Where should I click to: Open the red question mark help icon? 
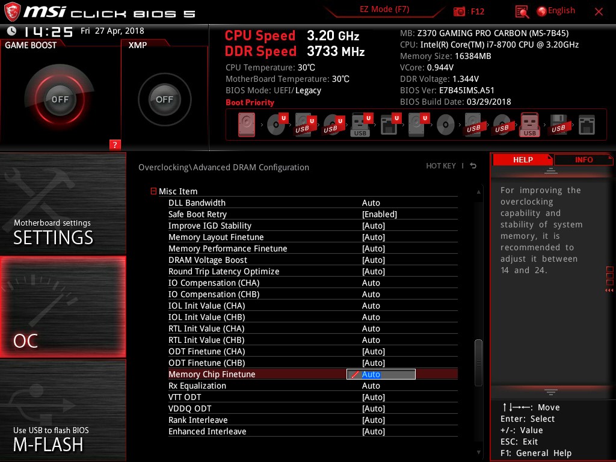(x=115, y=144)
